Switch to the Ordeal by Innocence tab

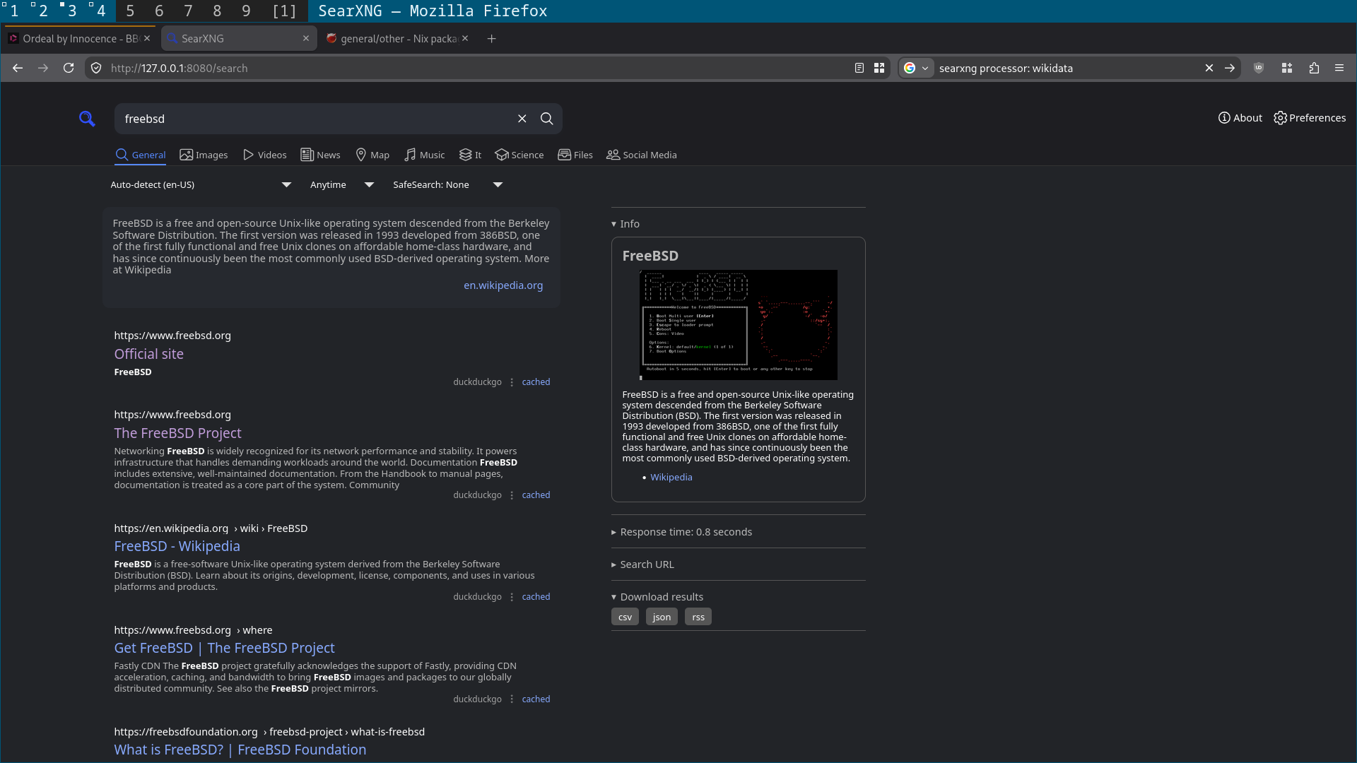[79, 39]
